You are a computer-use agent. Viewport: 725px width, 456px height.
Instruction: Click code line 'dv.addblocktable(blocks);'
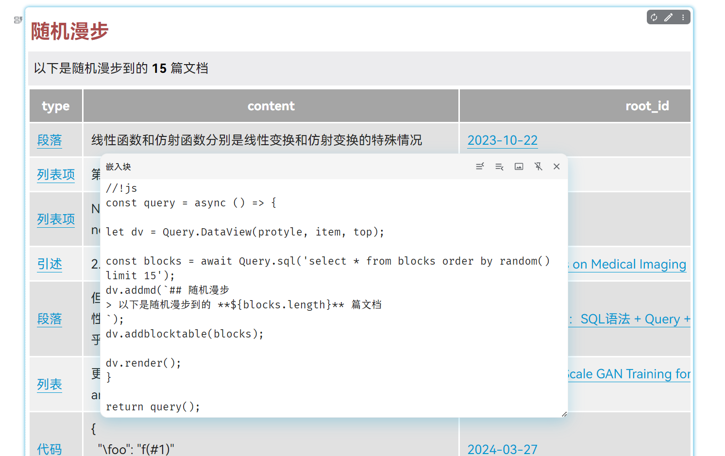[x=185, y=334]
